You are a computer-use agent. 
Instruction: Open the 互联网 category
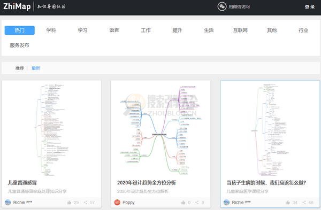240,30
